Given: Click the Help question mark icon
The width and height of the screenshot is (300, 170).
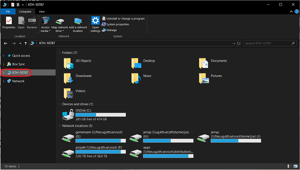Looking at the screenshot, I should (x=296, y=11).
